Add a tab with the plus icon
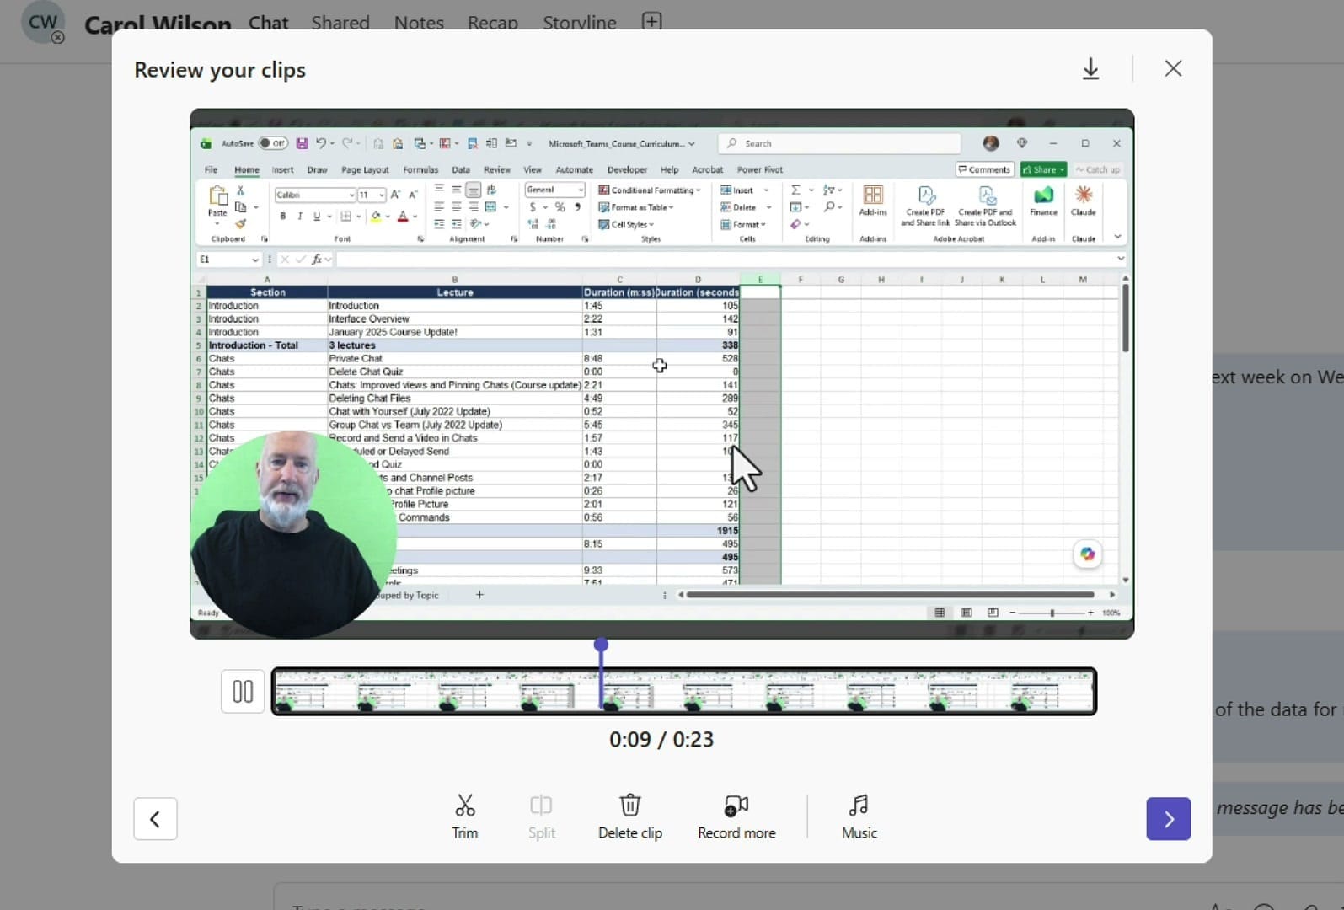1344x910 pixels. coord(651,21)
